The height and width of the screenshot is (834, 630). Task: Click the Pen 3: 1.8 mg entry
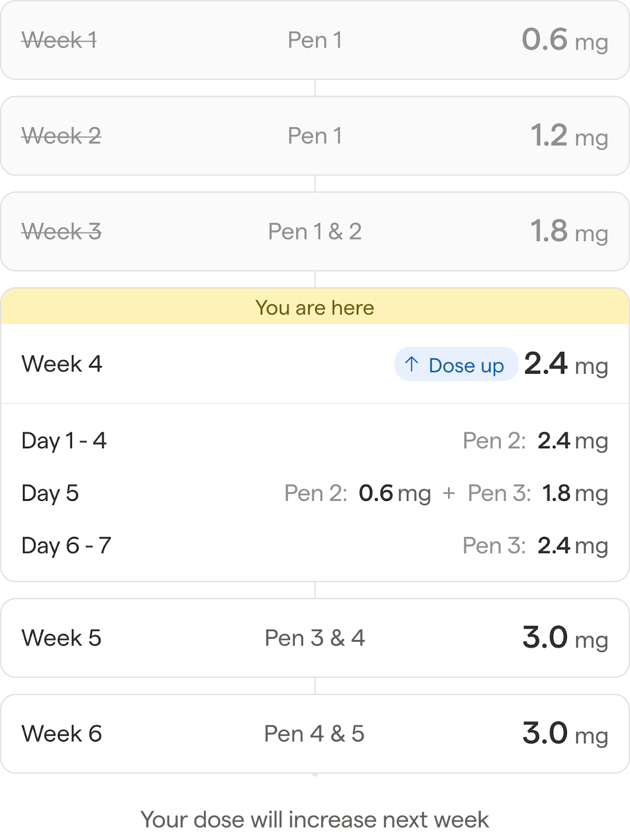tap(538, 493)
